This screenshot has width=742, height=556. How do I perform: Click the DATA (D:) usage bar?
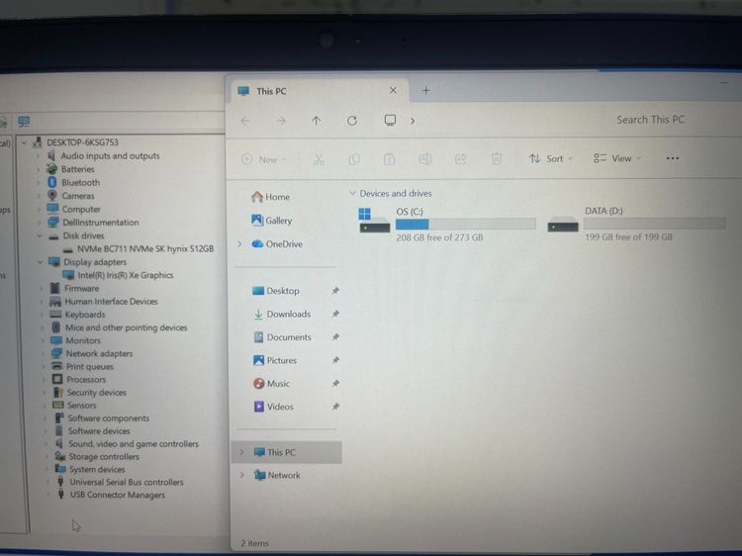pos(655,224)
